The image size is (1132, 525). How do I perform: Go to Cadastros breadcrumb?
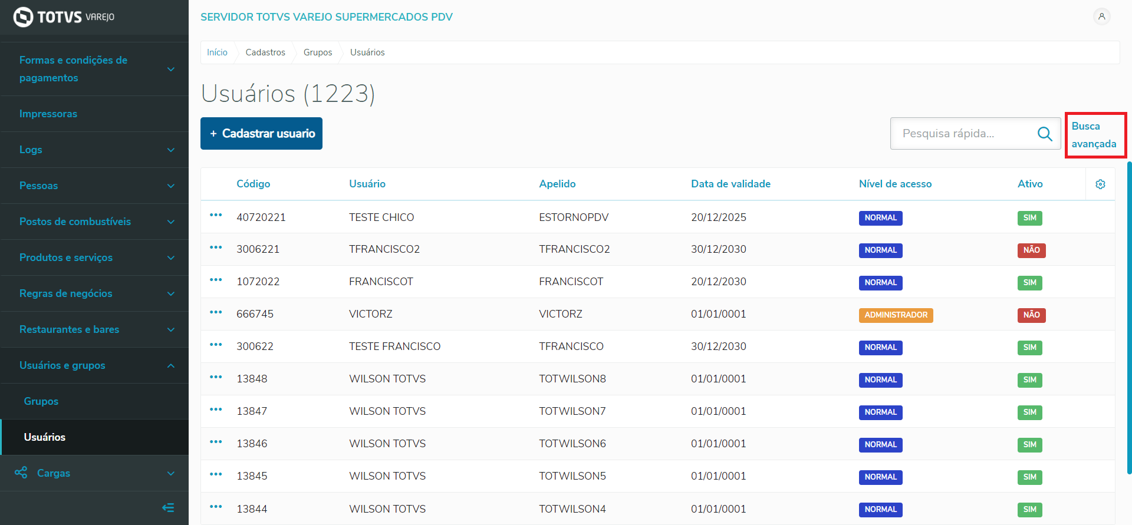[x=265, y=52]
